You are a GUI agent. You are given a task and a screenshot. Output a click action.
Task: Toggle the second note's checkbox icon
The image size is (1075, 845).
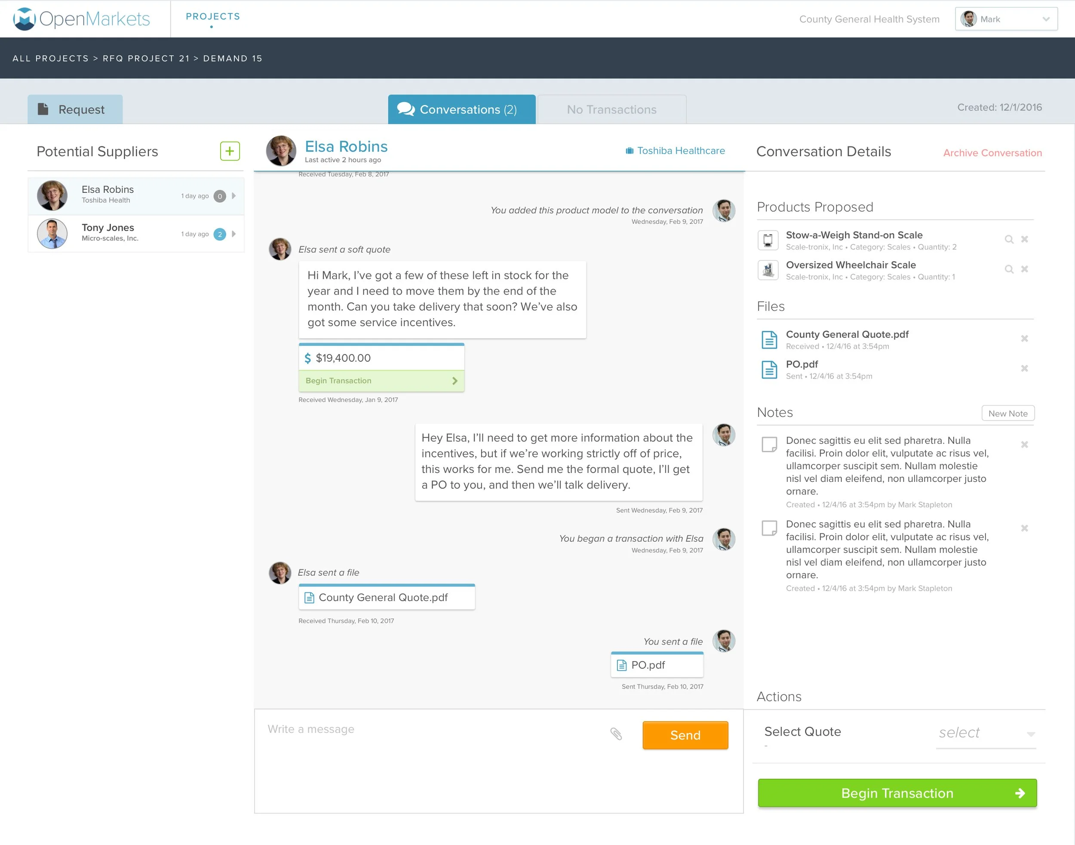pyautogui.click(x=769, y=528)
